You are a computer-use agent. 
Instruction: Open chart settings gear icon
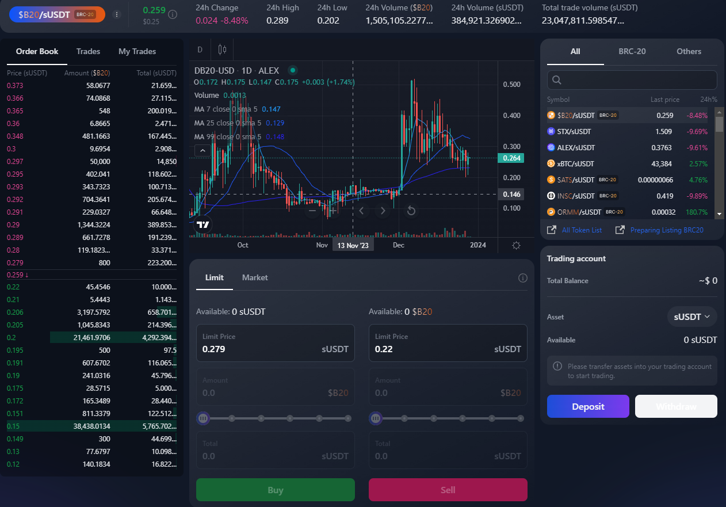click(x=516, y=245)
